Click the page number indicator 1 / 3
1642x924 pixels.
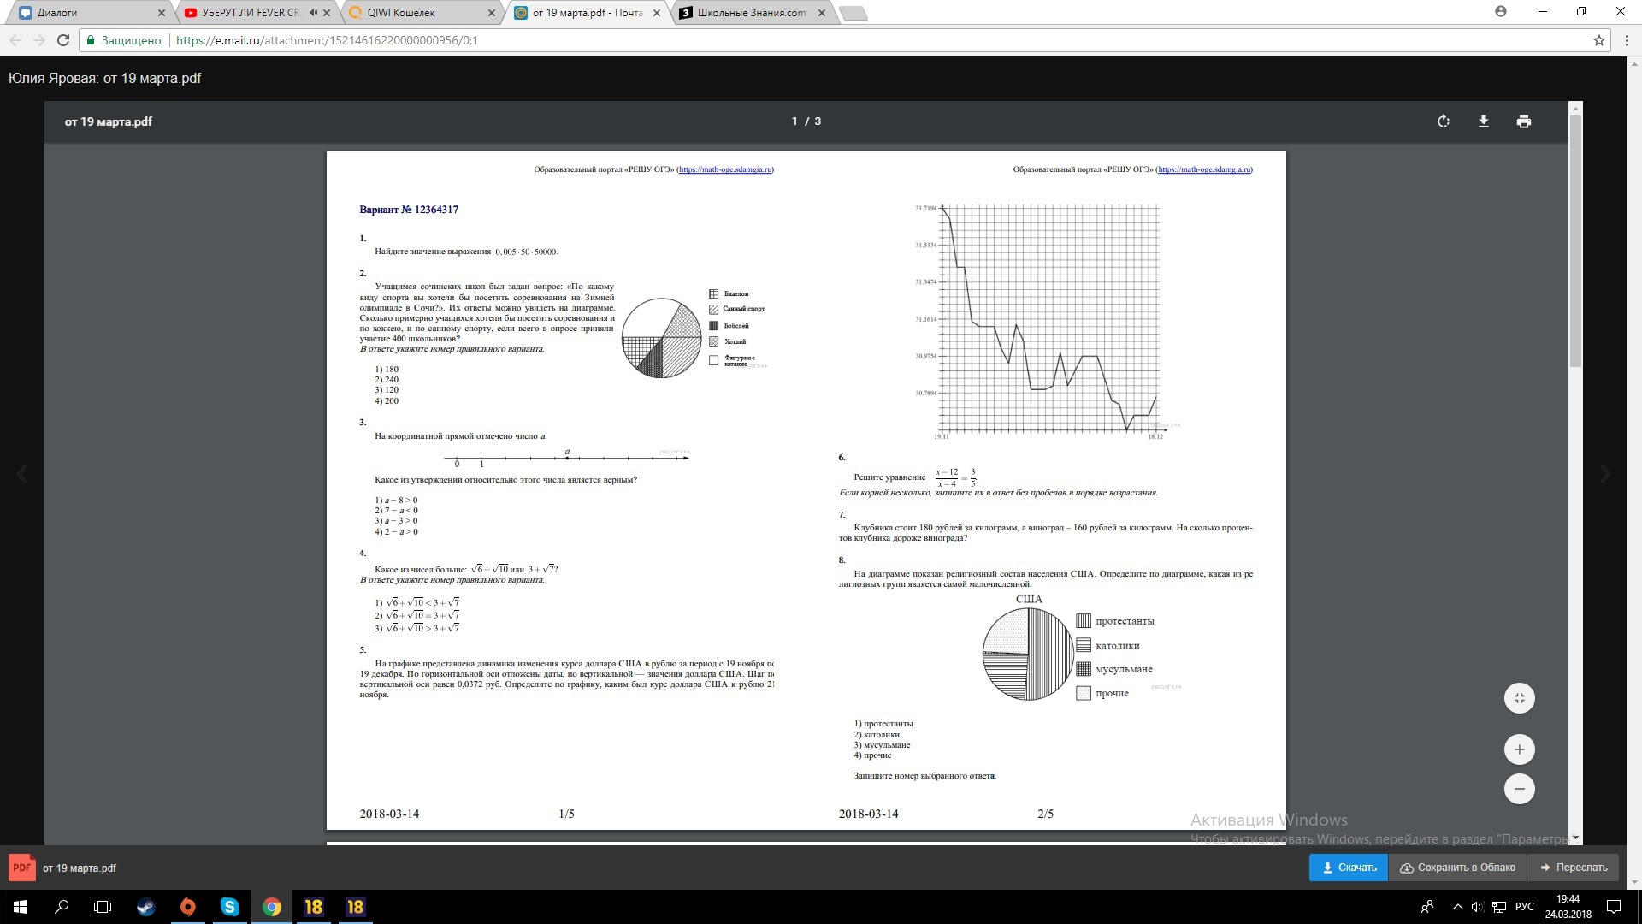tap(806, 121)
